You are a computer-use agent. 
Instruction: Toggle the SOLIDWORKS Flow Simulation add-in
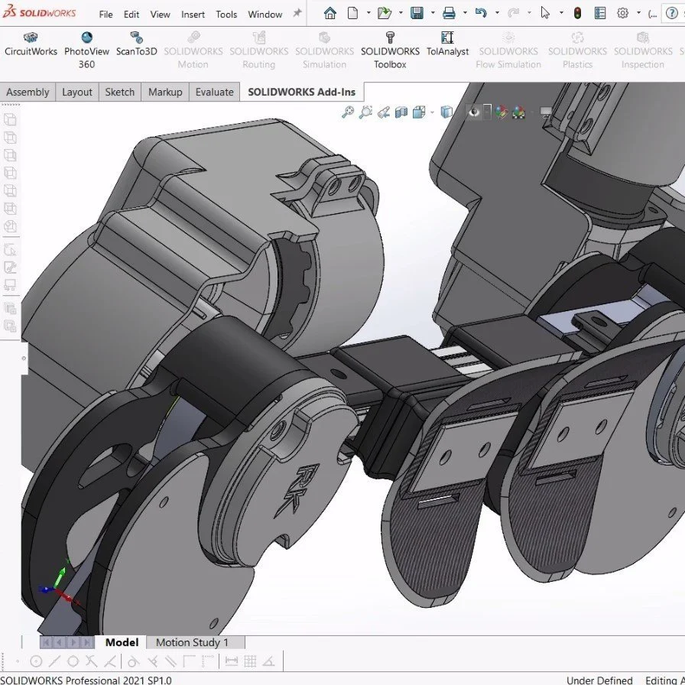point(508,50)
